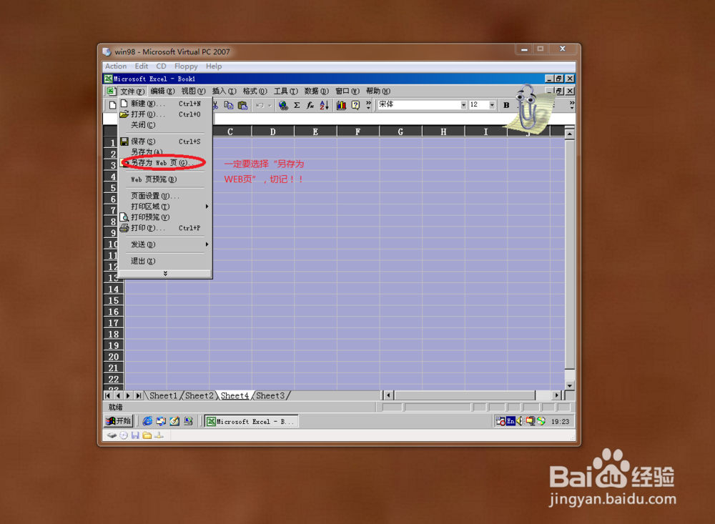The width and height of the screenshot is (715, 524).
Task: Click the network icon in Virtual PC status bar
Action: coord(159,435)
